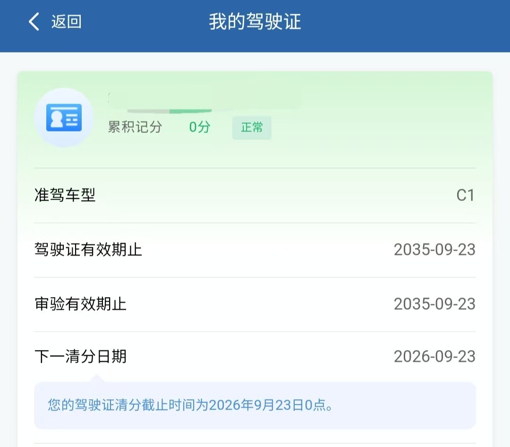
Task: Tap the 我的驾驶证 page title
Action: pyautogui.click(x=255, y=22)
